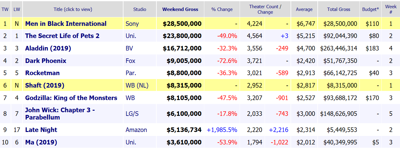400x149 pixels.
Task: Sort by Weekend Gross column header
Action: [180, 9]
